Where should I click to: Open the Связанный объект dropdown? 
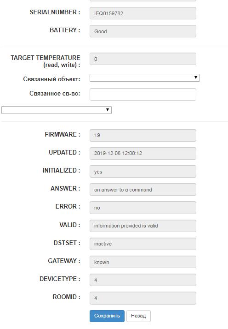[x=145, y=78]
